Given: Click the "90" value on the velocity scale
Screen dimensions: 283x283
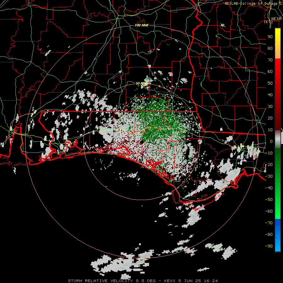Looking at the screenshot, I should (270, 37).
